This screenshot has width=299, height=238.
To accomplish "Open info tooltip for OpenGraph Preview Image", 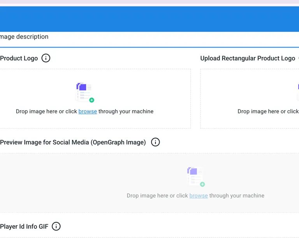I will 155,142.
